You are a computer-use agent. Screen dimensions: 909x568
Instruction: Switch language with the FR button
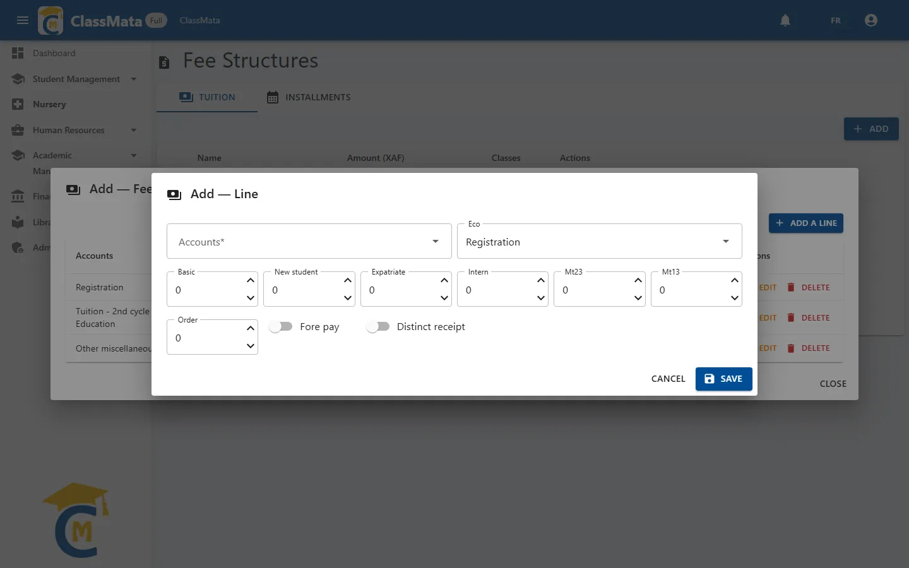tap(836, 20)
